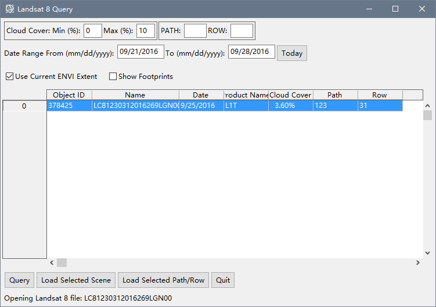Select the Product Name column header
This screenshot has height=307, width=436.
(246, 95)
